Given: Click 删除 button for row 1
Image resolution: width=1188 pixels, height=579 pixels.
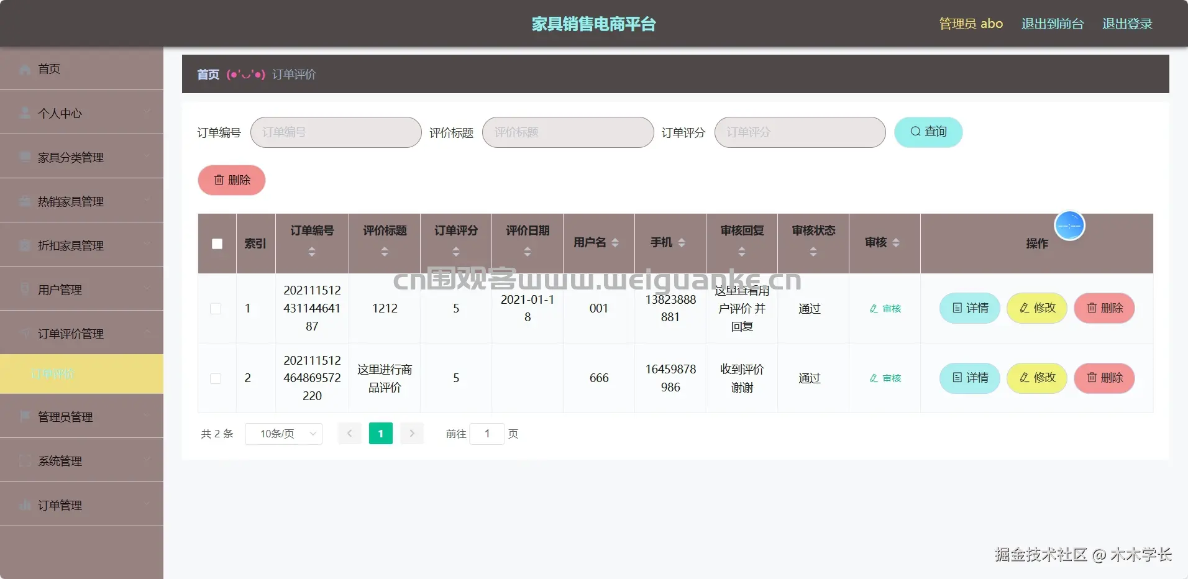Looking at the screenshot, I should [1104, 308].
